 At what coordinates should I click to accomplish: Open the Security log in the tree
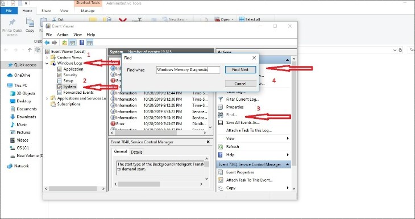70,75
